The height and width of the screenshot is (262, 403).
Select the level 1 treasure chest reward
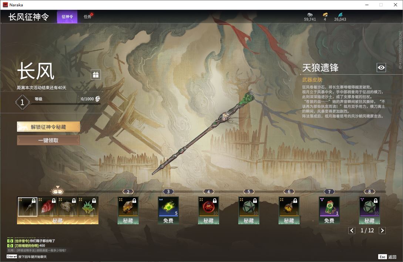[68, 207]
